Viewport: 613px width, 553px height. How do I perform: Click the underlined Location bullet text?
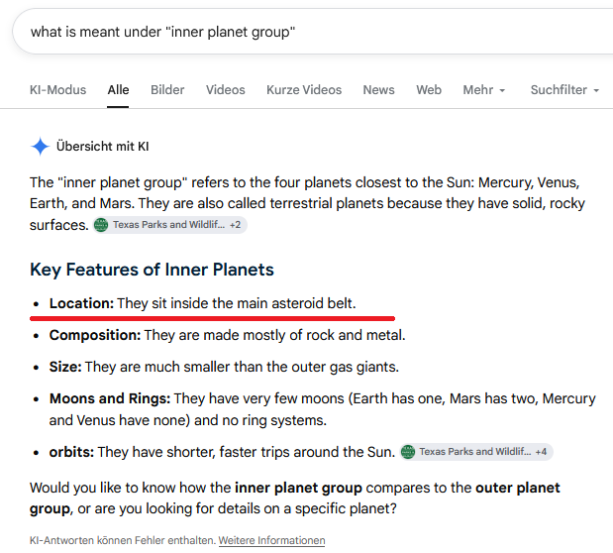[x=202, y=303]
